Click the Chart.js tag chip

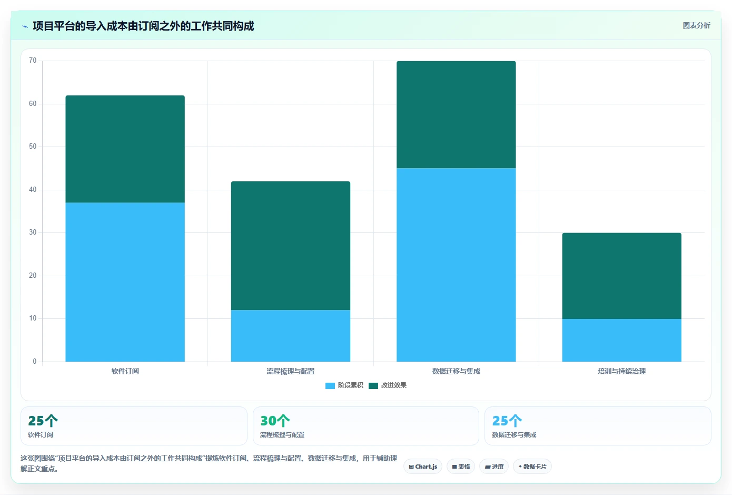(x=423, y=467)
